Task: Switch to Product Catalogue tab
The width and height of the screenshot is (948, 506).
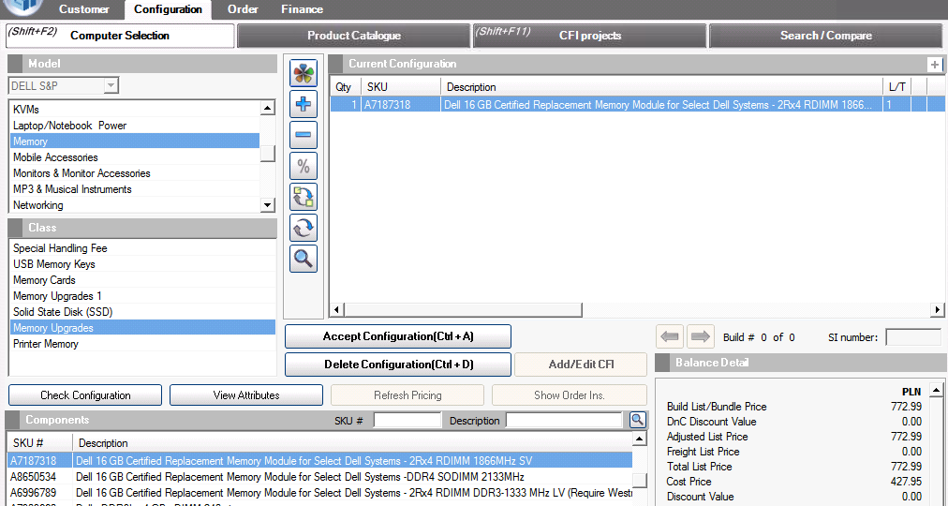Action: pos(354,36)
